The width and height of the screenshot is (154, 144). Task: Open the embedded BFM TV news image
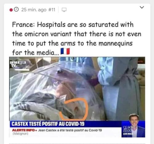77,97
